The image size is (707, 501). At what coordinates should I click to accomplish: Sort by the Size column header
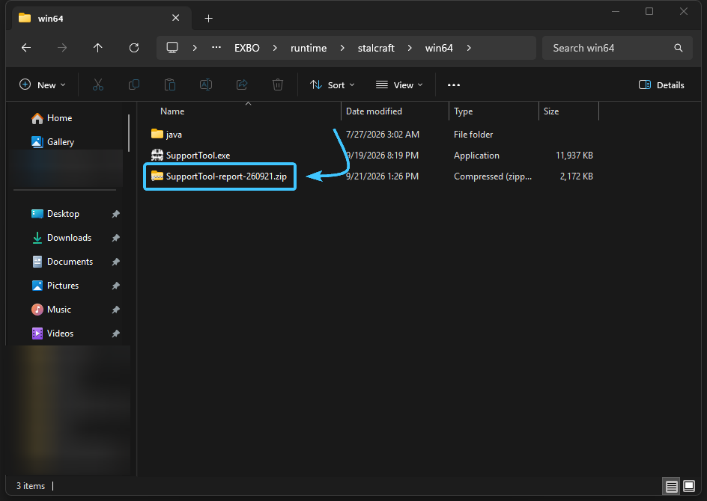click(551, 111)
